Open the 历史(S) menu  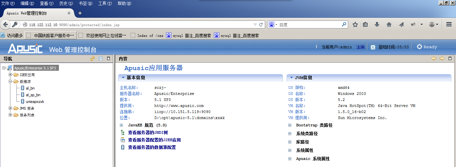click(x=66, y=3)
